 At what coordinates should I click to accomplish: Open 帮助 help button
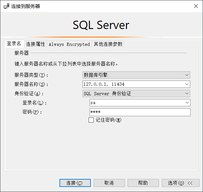pos(143,183)
